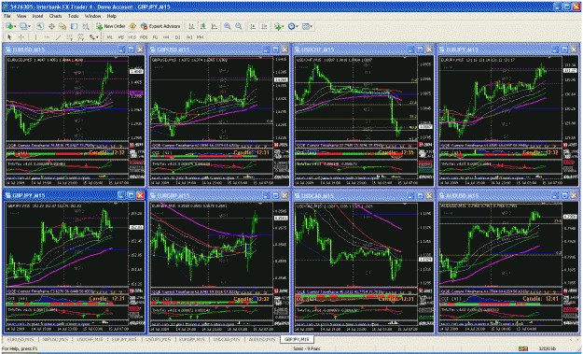Select the line chart icon
The image size is (583, 354).
[215, 26]
